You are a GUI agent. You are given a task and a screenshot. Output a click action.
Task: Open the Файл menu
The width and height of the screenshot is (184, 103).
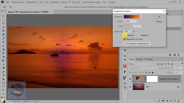coord(8,2)
